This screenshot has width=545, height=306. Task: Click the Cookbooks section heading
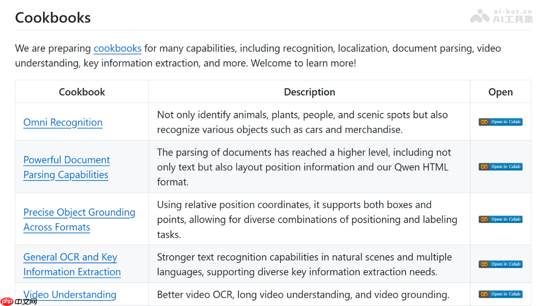53,18
